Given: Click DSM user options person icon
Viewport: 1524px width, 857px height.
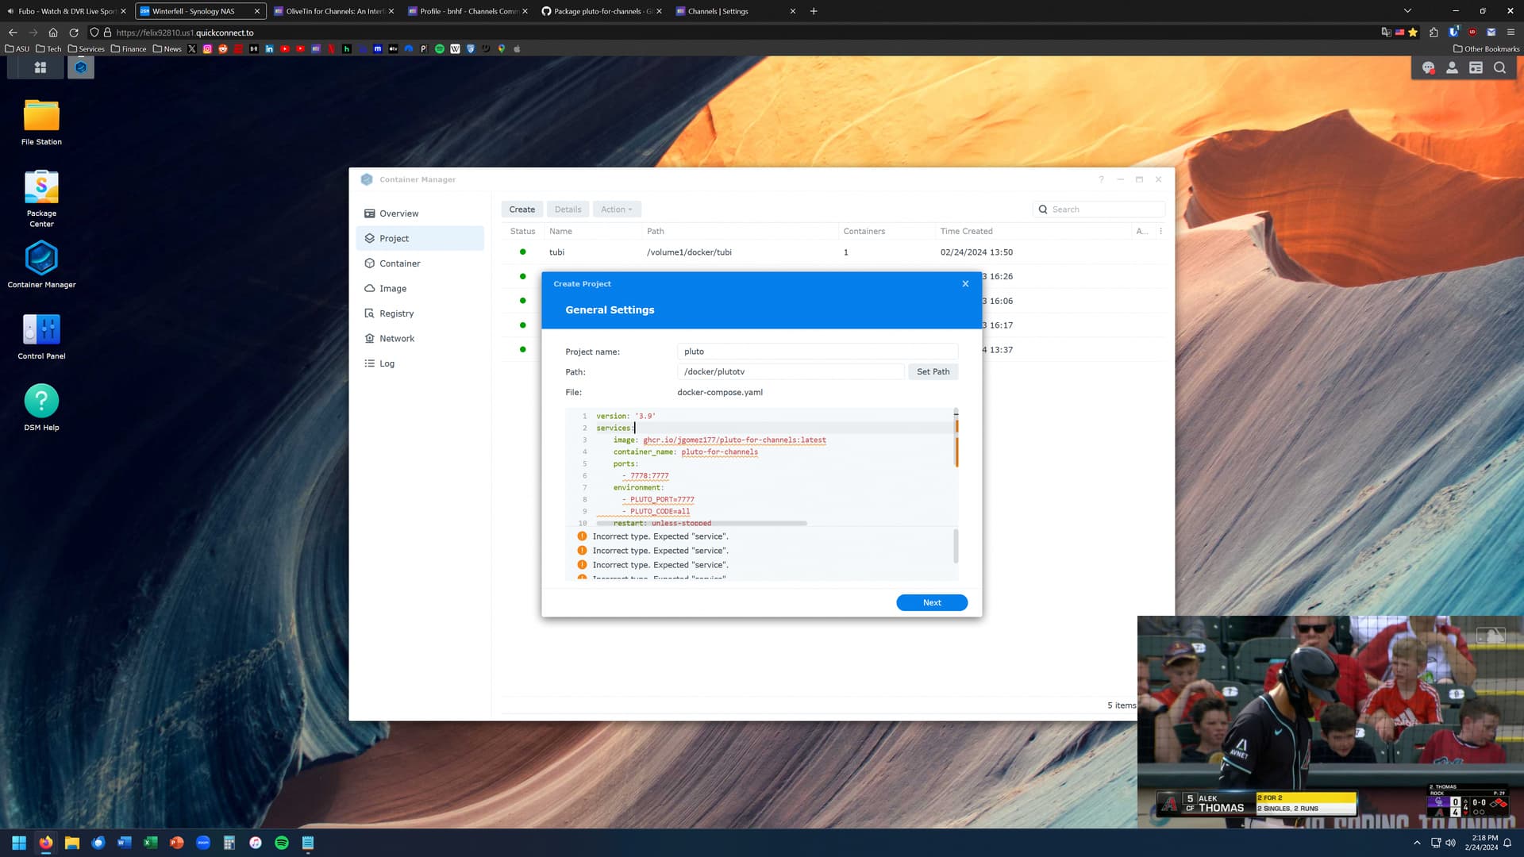Looking at the screenshot, I should pyautogui.click(x=1452, y=68).
